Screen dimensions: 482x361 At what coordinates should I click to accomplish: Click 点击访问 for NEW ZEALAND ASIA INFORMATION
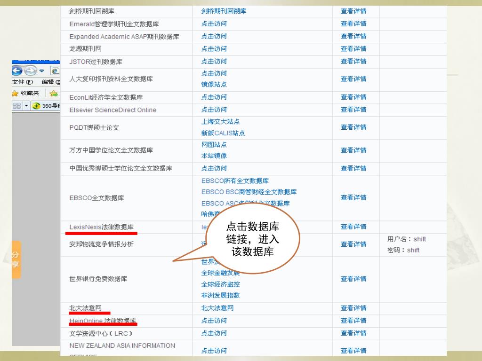pyautogui.click(x=214, y=351)
